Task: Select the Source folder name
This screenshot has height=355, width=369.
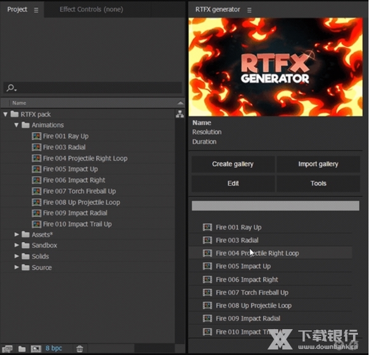Action: [42, 268]
